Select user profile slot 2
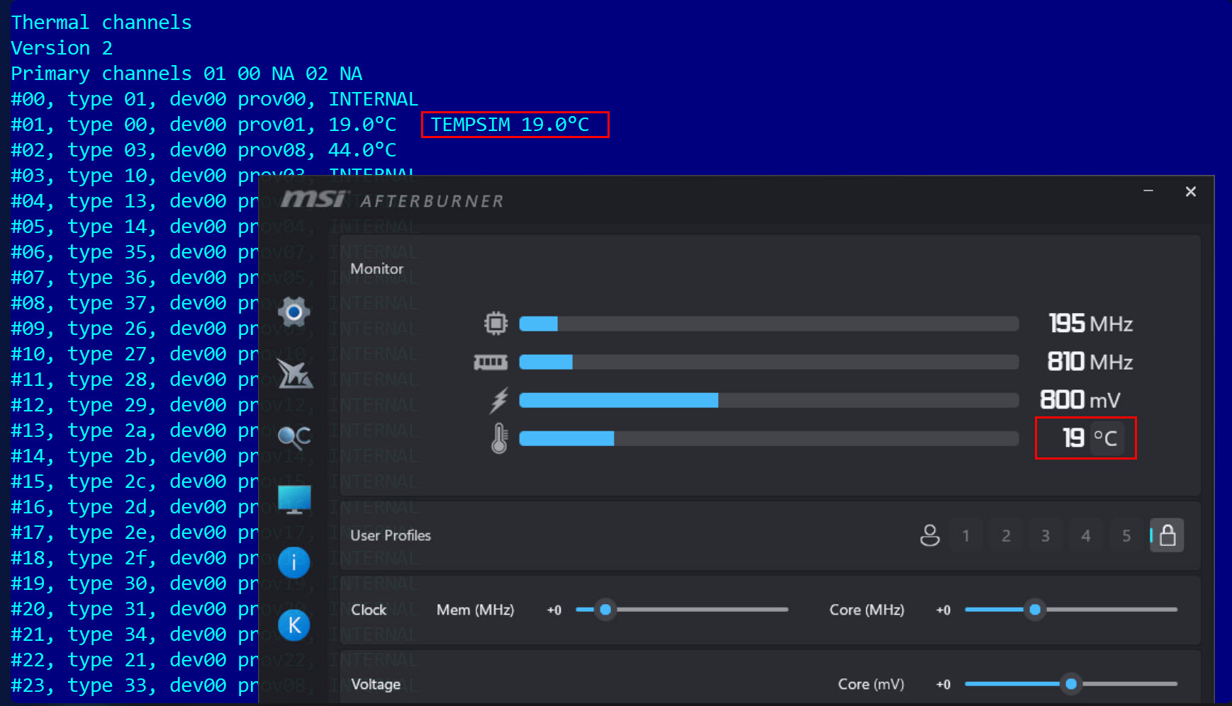1232x706 pixels. [x=1006, y=536]
